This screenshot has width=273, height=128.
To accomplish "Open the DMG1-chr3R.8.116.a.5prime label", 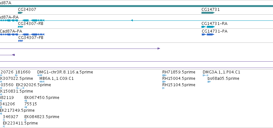I will click(x=65, y=72).
